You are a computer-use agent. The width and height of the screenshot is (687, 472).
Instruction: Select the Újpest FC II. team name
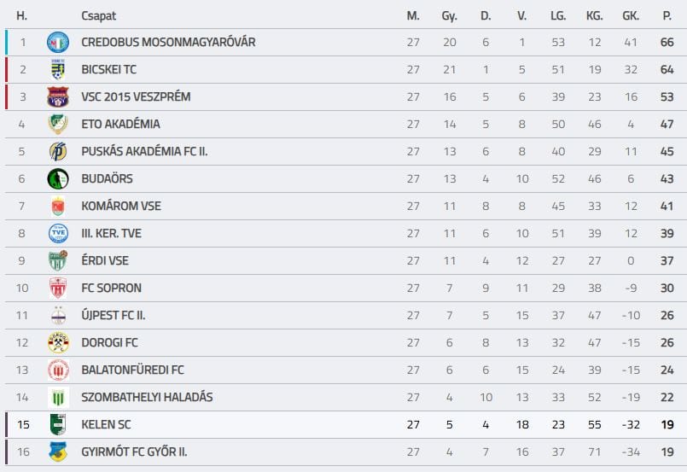coord(113,315)
